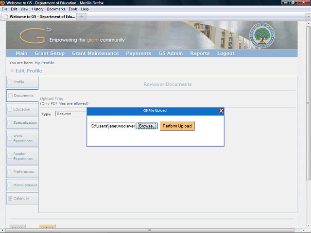Click the Department of Education seal
The image size is (311, 233).
click(x=262, y=35)
